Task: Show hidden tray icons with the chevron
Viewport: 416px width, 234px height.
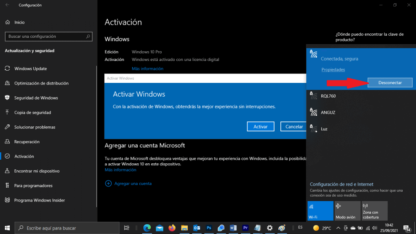Action: point(338,228)
